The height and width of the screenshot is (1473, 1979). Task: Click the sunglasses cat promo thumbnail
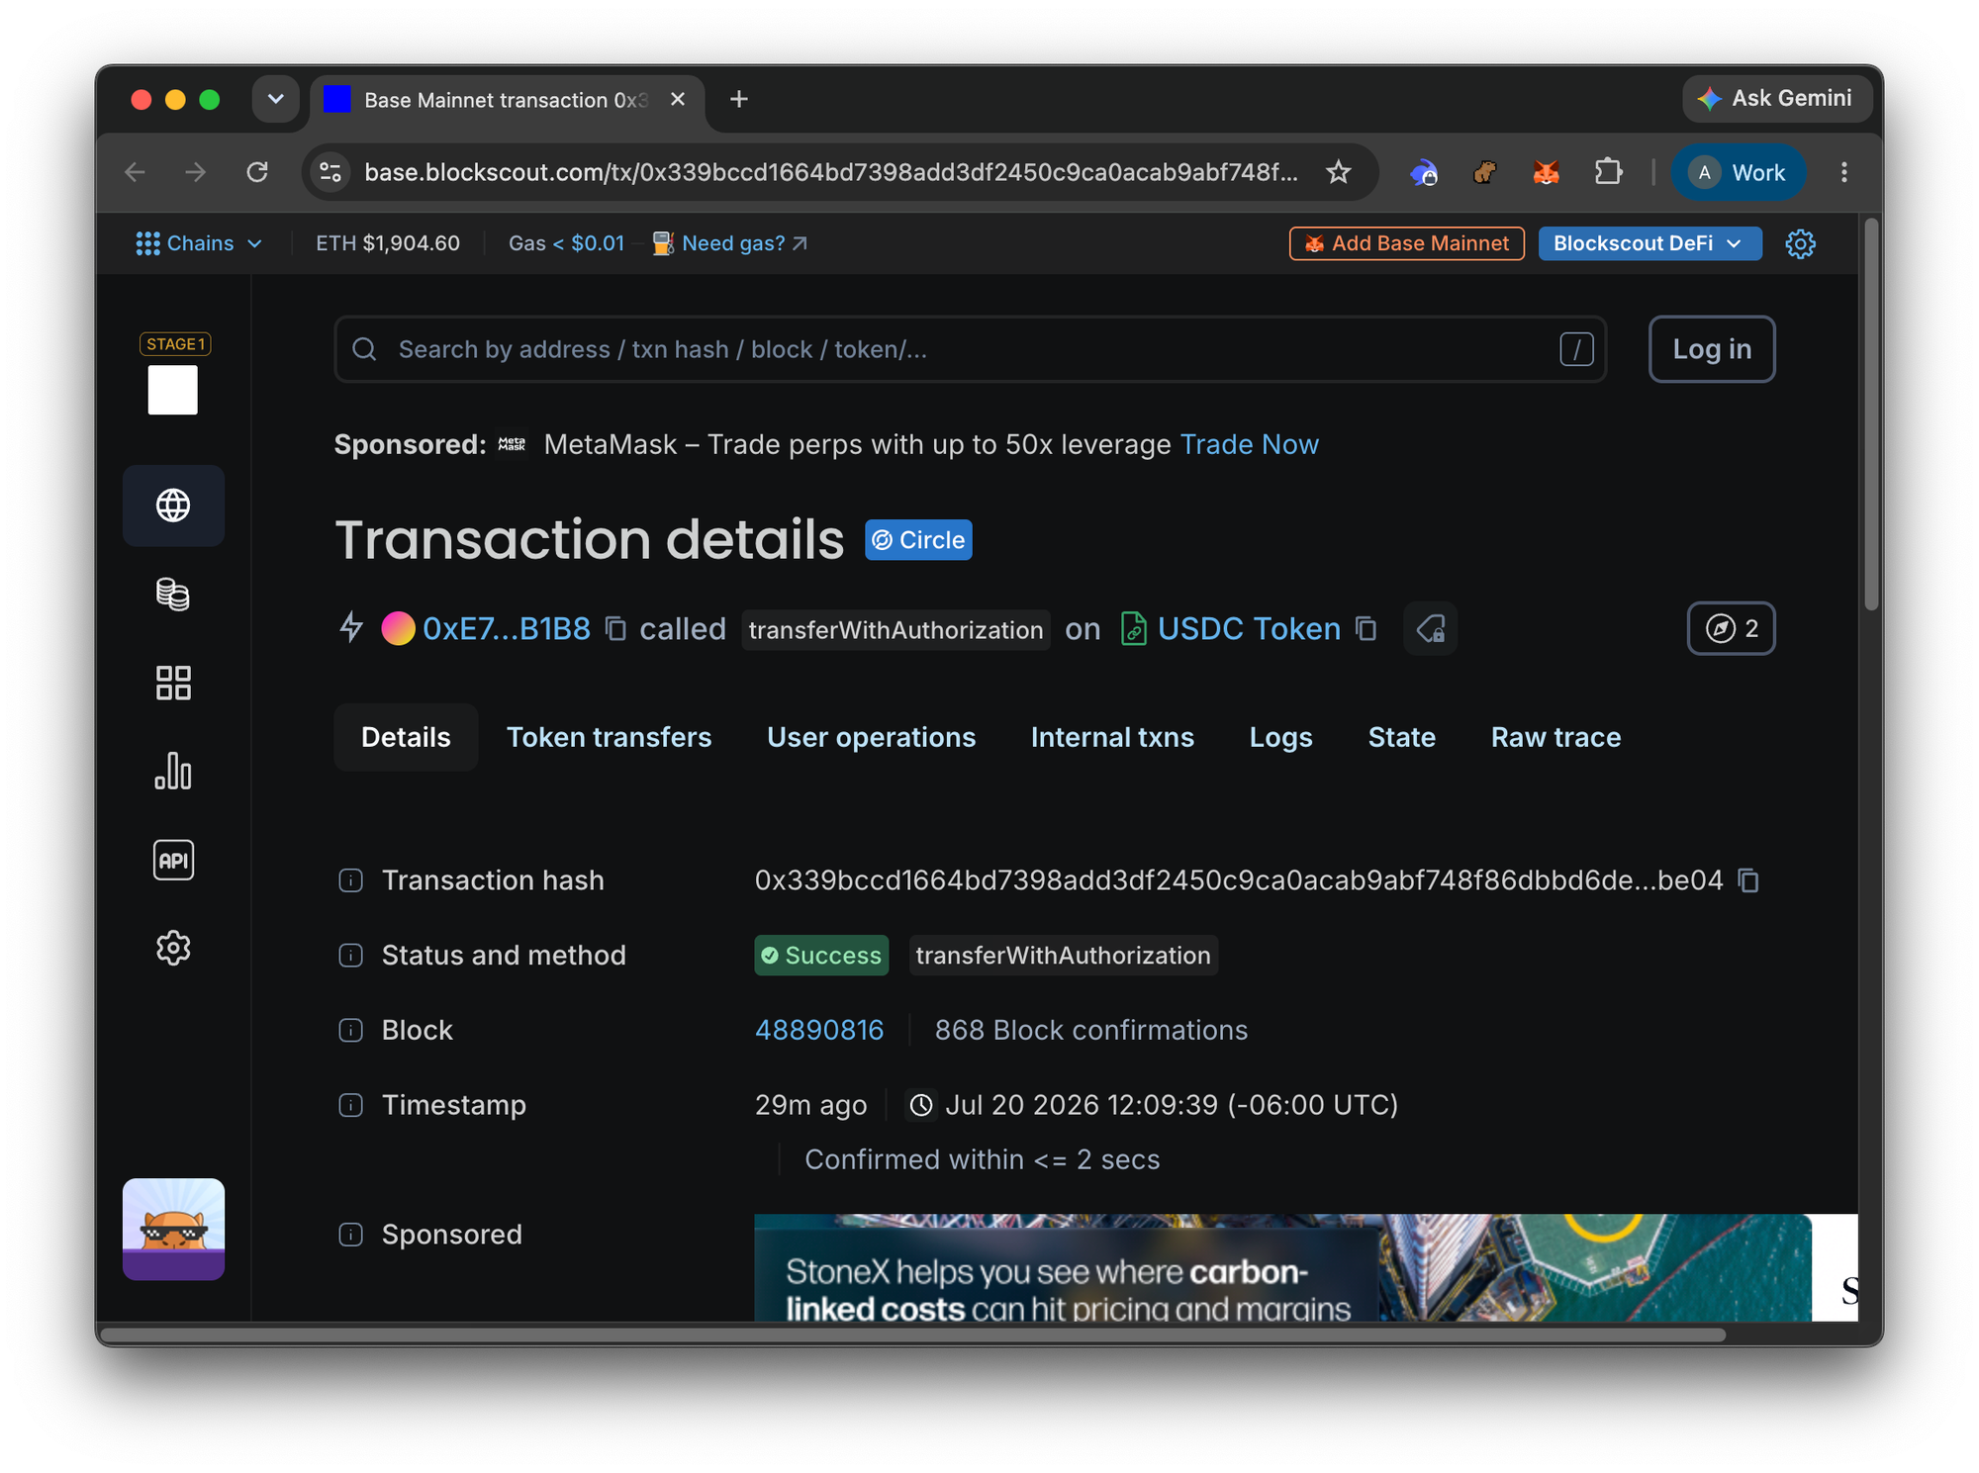[x=173, y=1229]
